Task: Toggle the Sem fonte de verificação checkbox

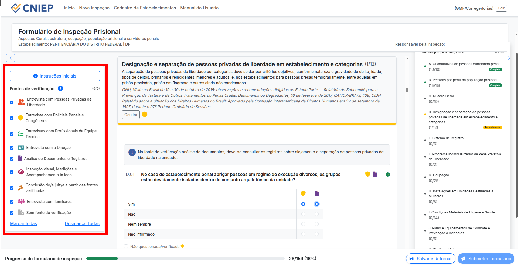Action: [x=12, y=213]
